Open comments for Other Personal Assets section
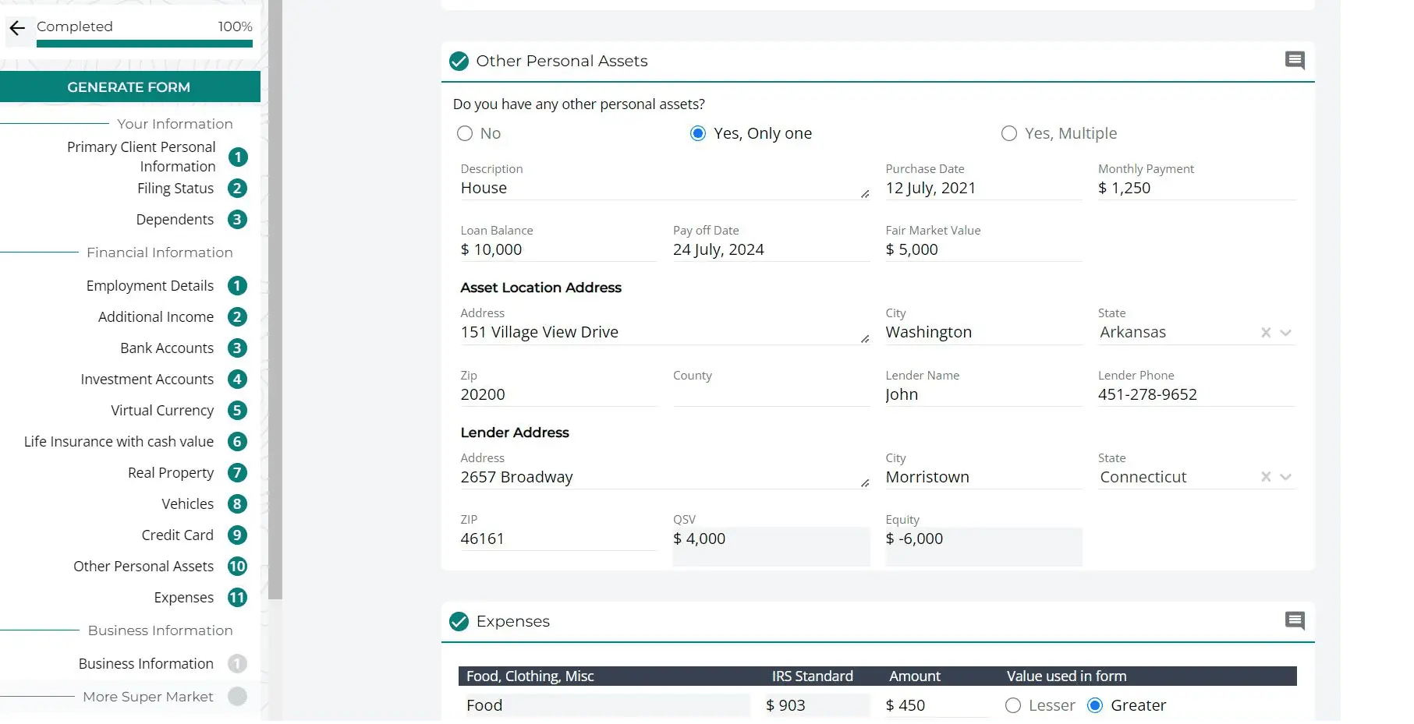 (x=1295, y=60)
